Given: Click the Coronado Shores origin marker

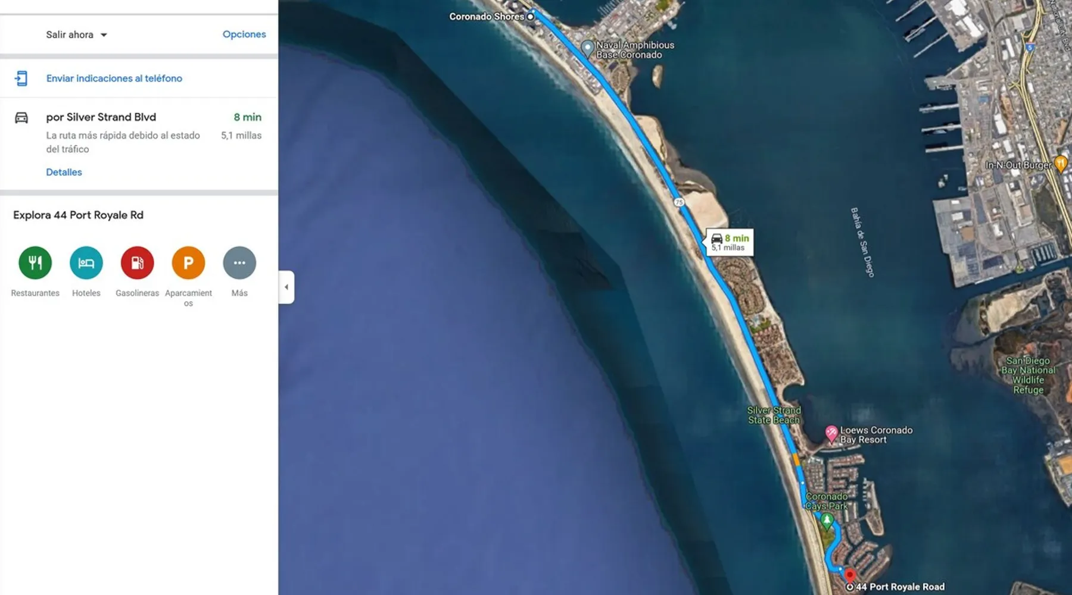Looking at the screenshot, I should pyautogui.click(x=530, y=17).
